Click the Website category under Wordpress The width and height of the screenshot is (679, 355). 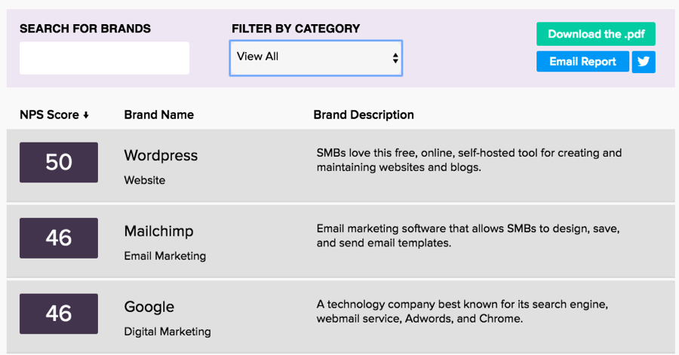[144, 181]
